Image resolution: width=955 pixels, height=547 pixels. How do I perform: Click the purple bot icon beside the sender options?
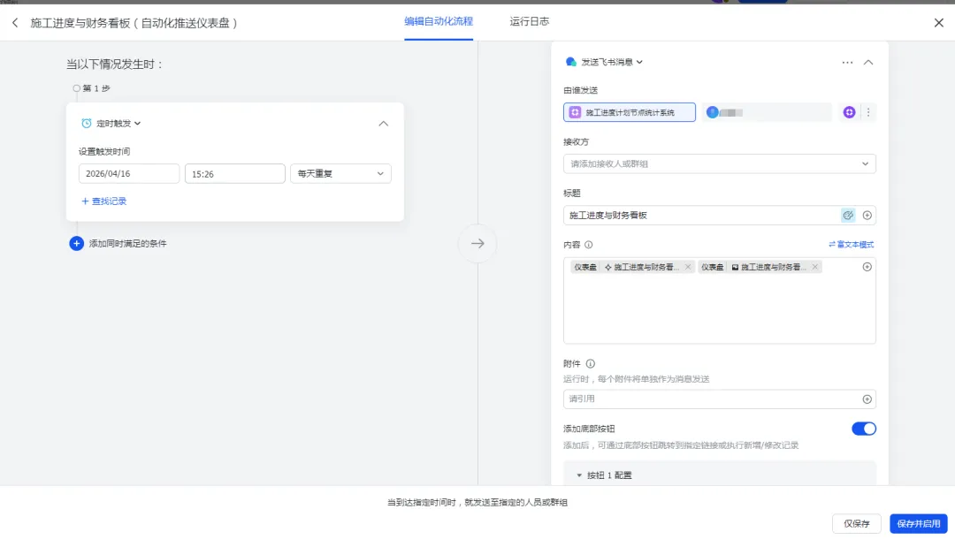[849, 112]
